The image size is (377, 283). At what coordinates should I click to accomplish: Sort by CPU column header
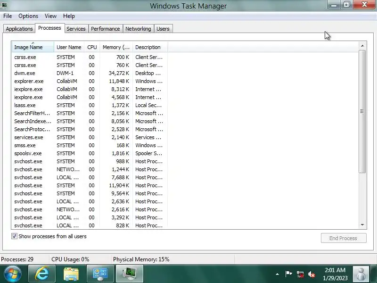pos(92,47)
